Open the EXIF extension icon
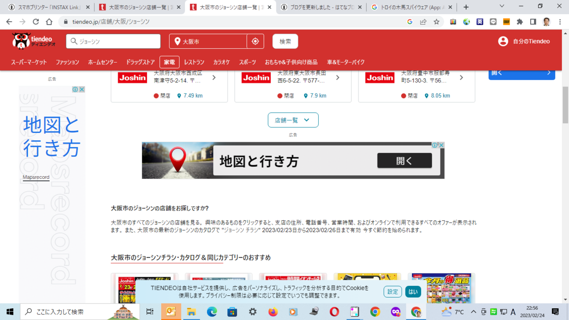 pos(506,22)
